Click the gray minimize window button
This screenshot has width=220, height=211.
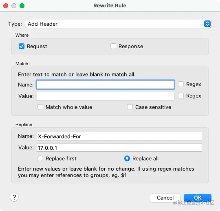(14, 6)
